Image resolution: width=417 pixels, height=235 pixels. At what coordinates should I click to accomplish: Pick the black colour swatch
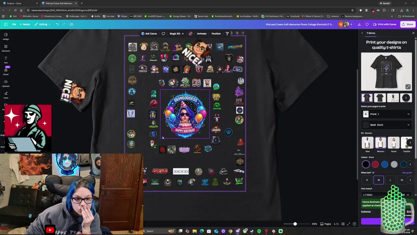pos(366,164)
